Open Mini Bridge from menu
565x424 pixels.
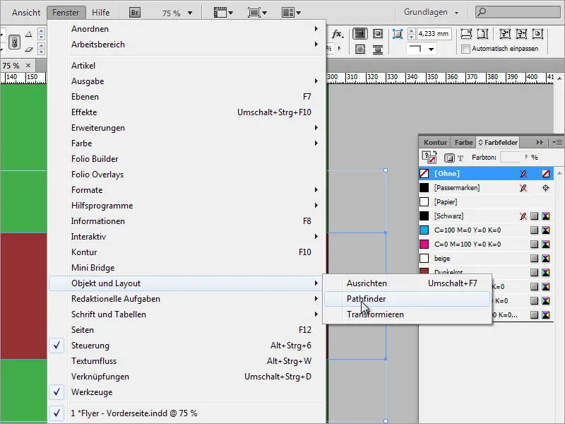coord(186,268)
